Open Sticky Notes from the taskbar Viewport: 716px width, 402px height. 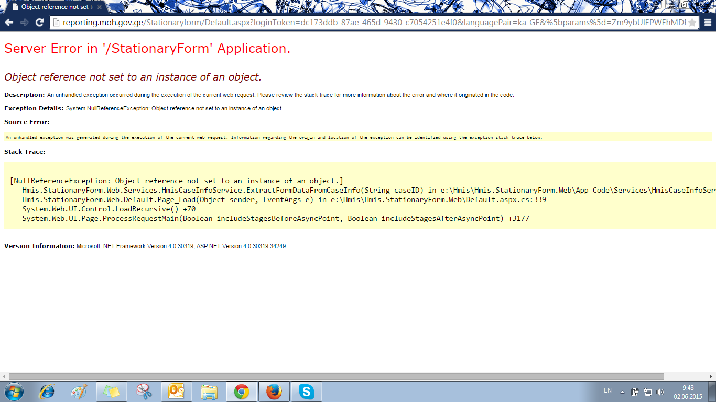(x=111, y=392)
